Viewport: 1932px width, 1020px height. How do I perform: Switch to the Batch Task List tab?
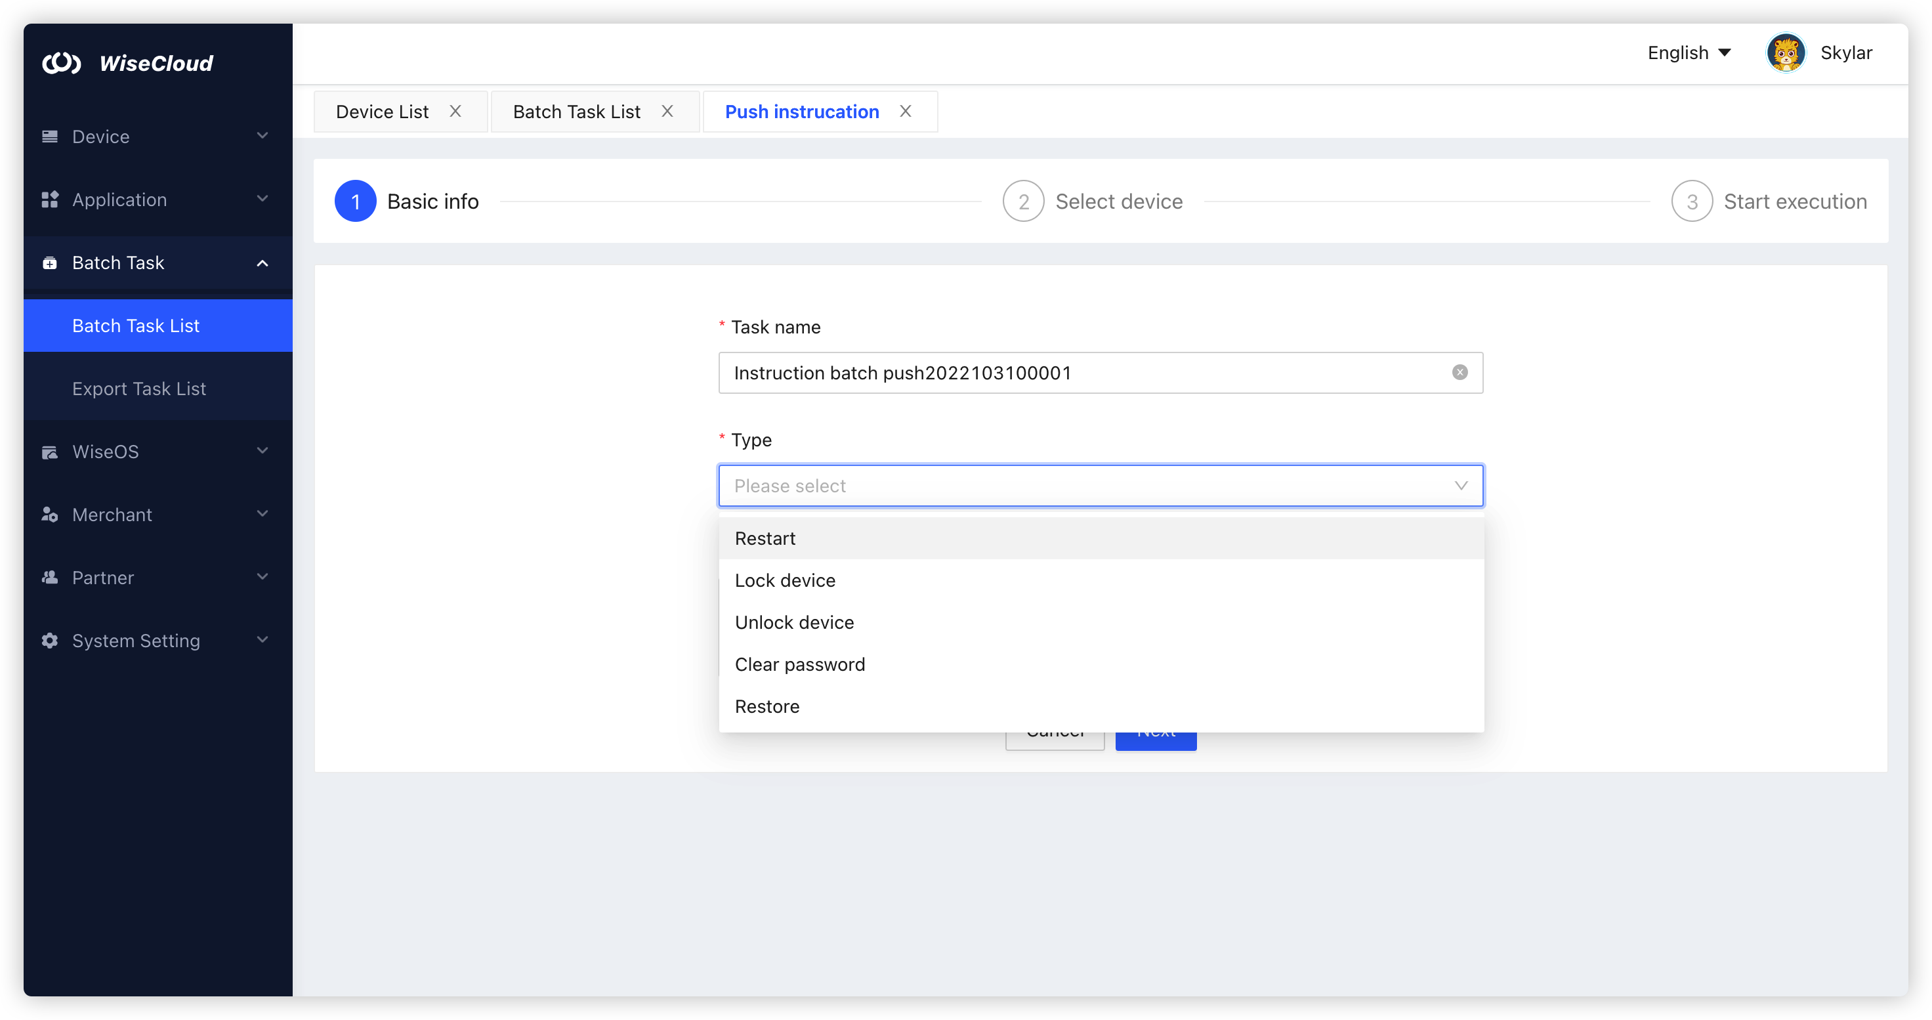click(x=576, y=111)
